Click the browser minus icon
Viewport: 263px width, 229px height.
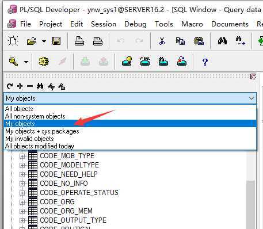30,86
